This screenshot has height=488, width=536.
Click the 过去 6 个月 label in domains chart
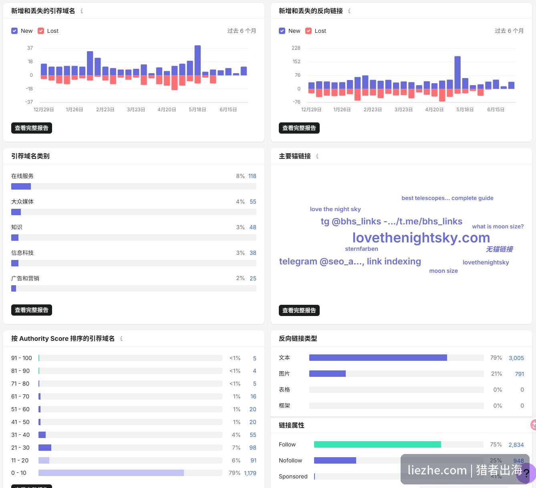[242, 31]
